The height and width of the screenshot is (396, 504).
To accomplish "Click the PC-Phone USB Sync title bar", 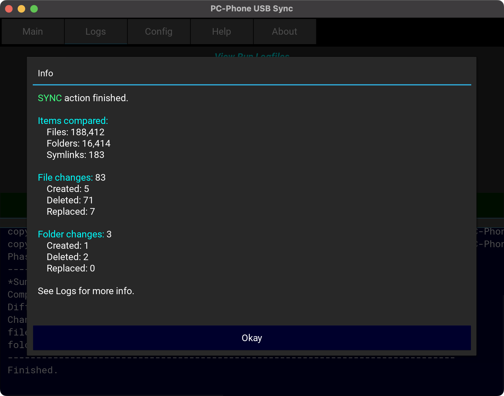I will click(251, 9).
